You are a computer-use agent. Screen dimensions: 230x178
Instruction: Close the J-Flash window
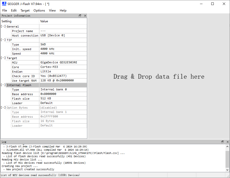pos(224,4)
